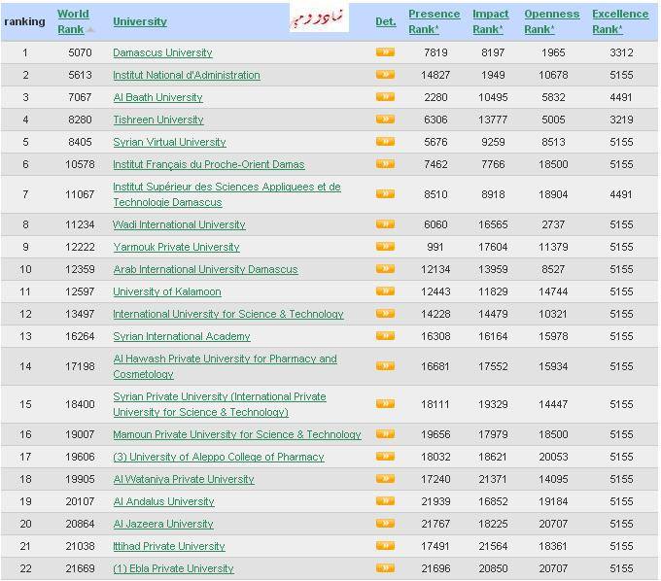Open the Damascus University link
661x581 pixels.
[162, 52]
